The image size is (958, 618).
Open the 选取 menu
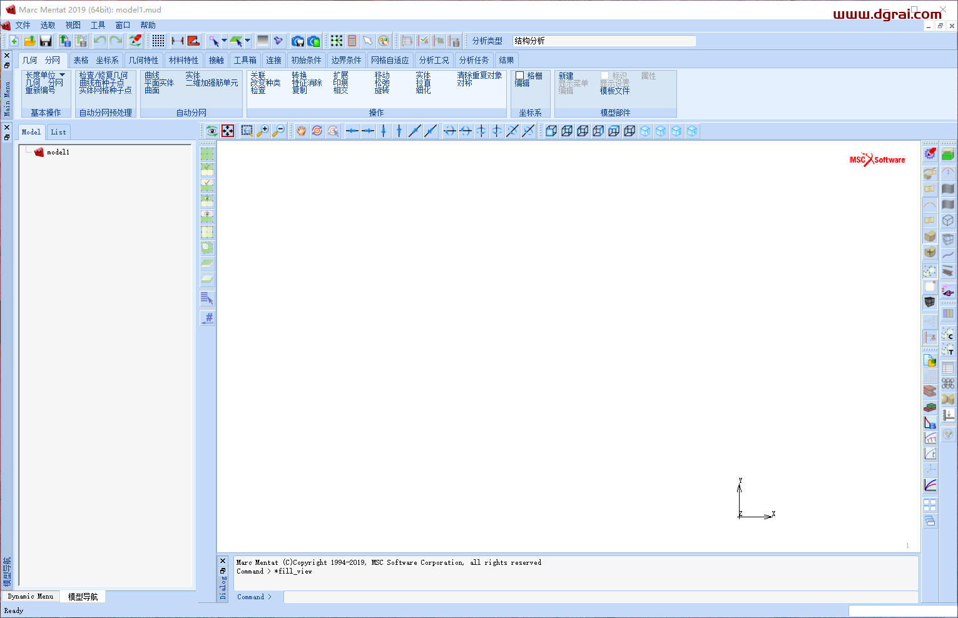pyautogui.click(x=48, y=25)
